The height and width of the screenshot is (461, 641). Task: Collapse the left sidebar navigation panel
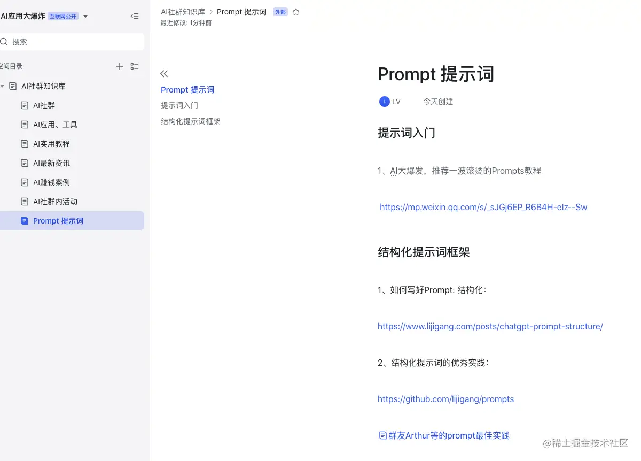pyautogui.click(x=135, y=16)
